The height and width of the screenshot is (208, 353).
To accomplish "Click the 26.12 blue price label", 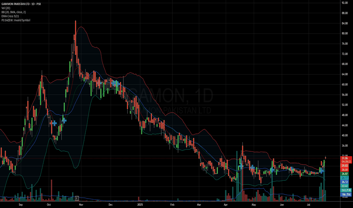I will click(344, 182).
